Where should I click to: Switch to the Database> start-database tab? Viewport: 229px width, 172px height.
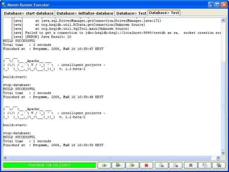click(29, 13)
